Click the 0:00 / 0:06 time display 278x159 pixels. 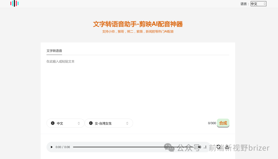(63, 147)
